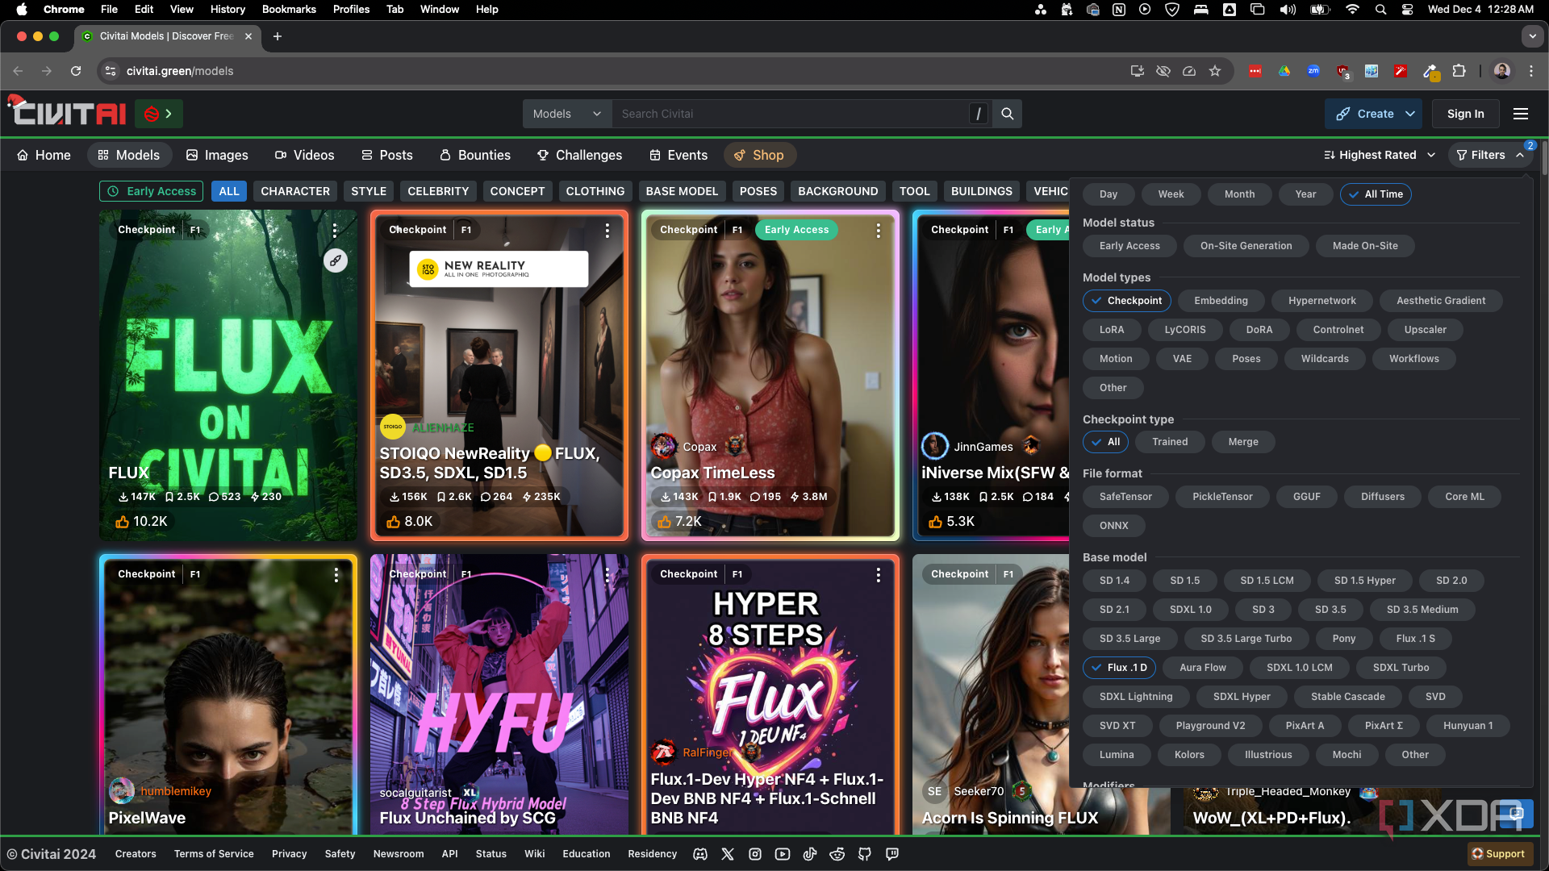Select the Week time period filter
1549x871 pixels.
(1171, 194)
